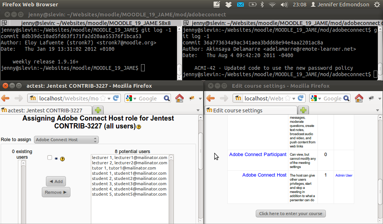Click split grid icon of left terminal pane
The width and height of the screenshot is (383, 224).
[4, 23]
